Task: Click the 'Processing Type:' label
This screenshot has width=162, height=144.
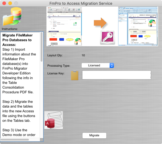Action: pos(59,66)
